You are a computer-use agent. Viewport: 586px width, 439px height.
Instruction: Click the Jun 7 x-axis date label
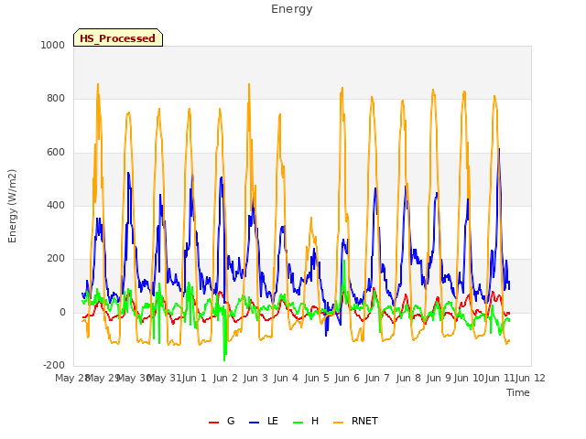377,378
